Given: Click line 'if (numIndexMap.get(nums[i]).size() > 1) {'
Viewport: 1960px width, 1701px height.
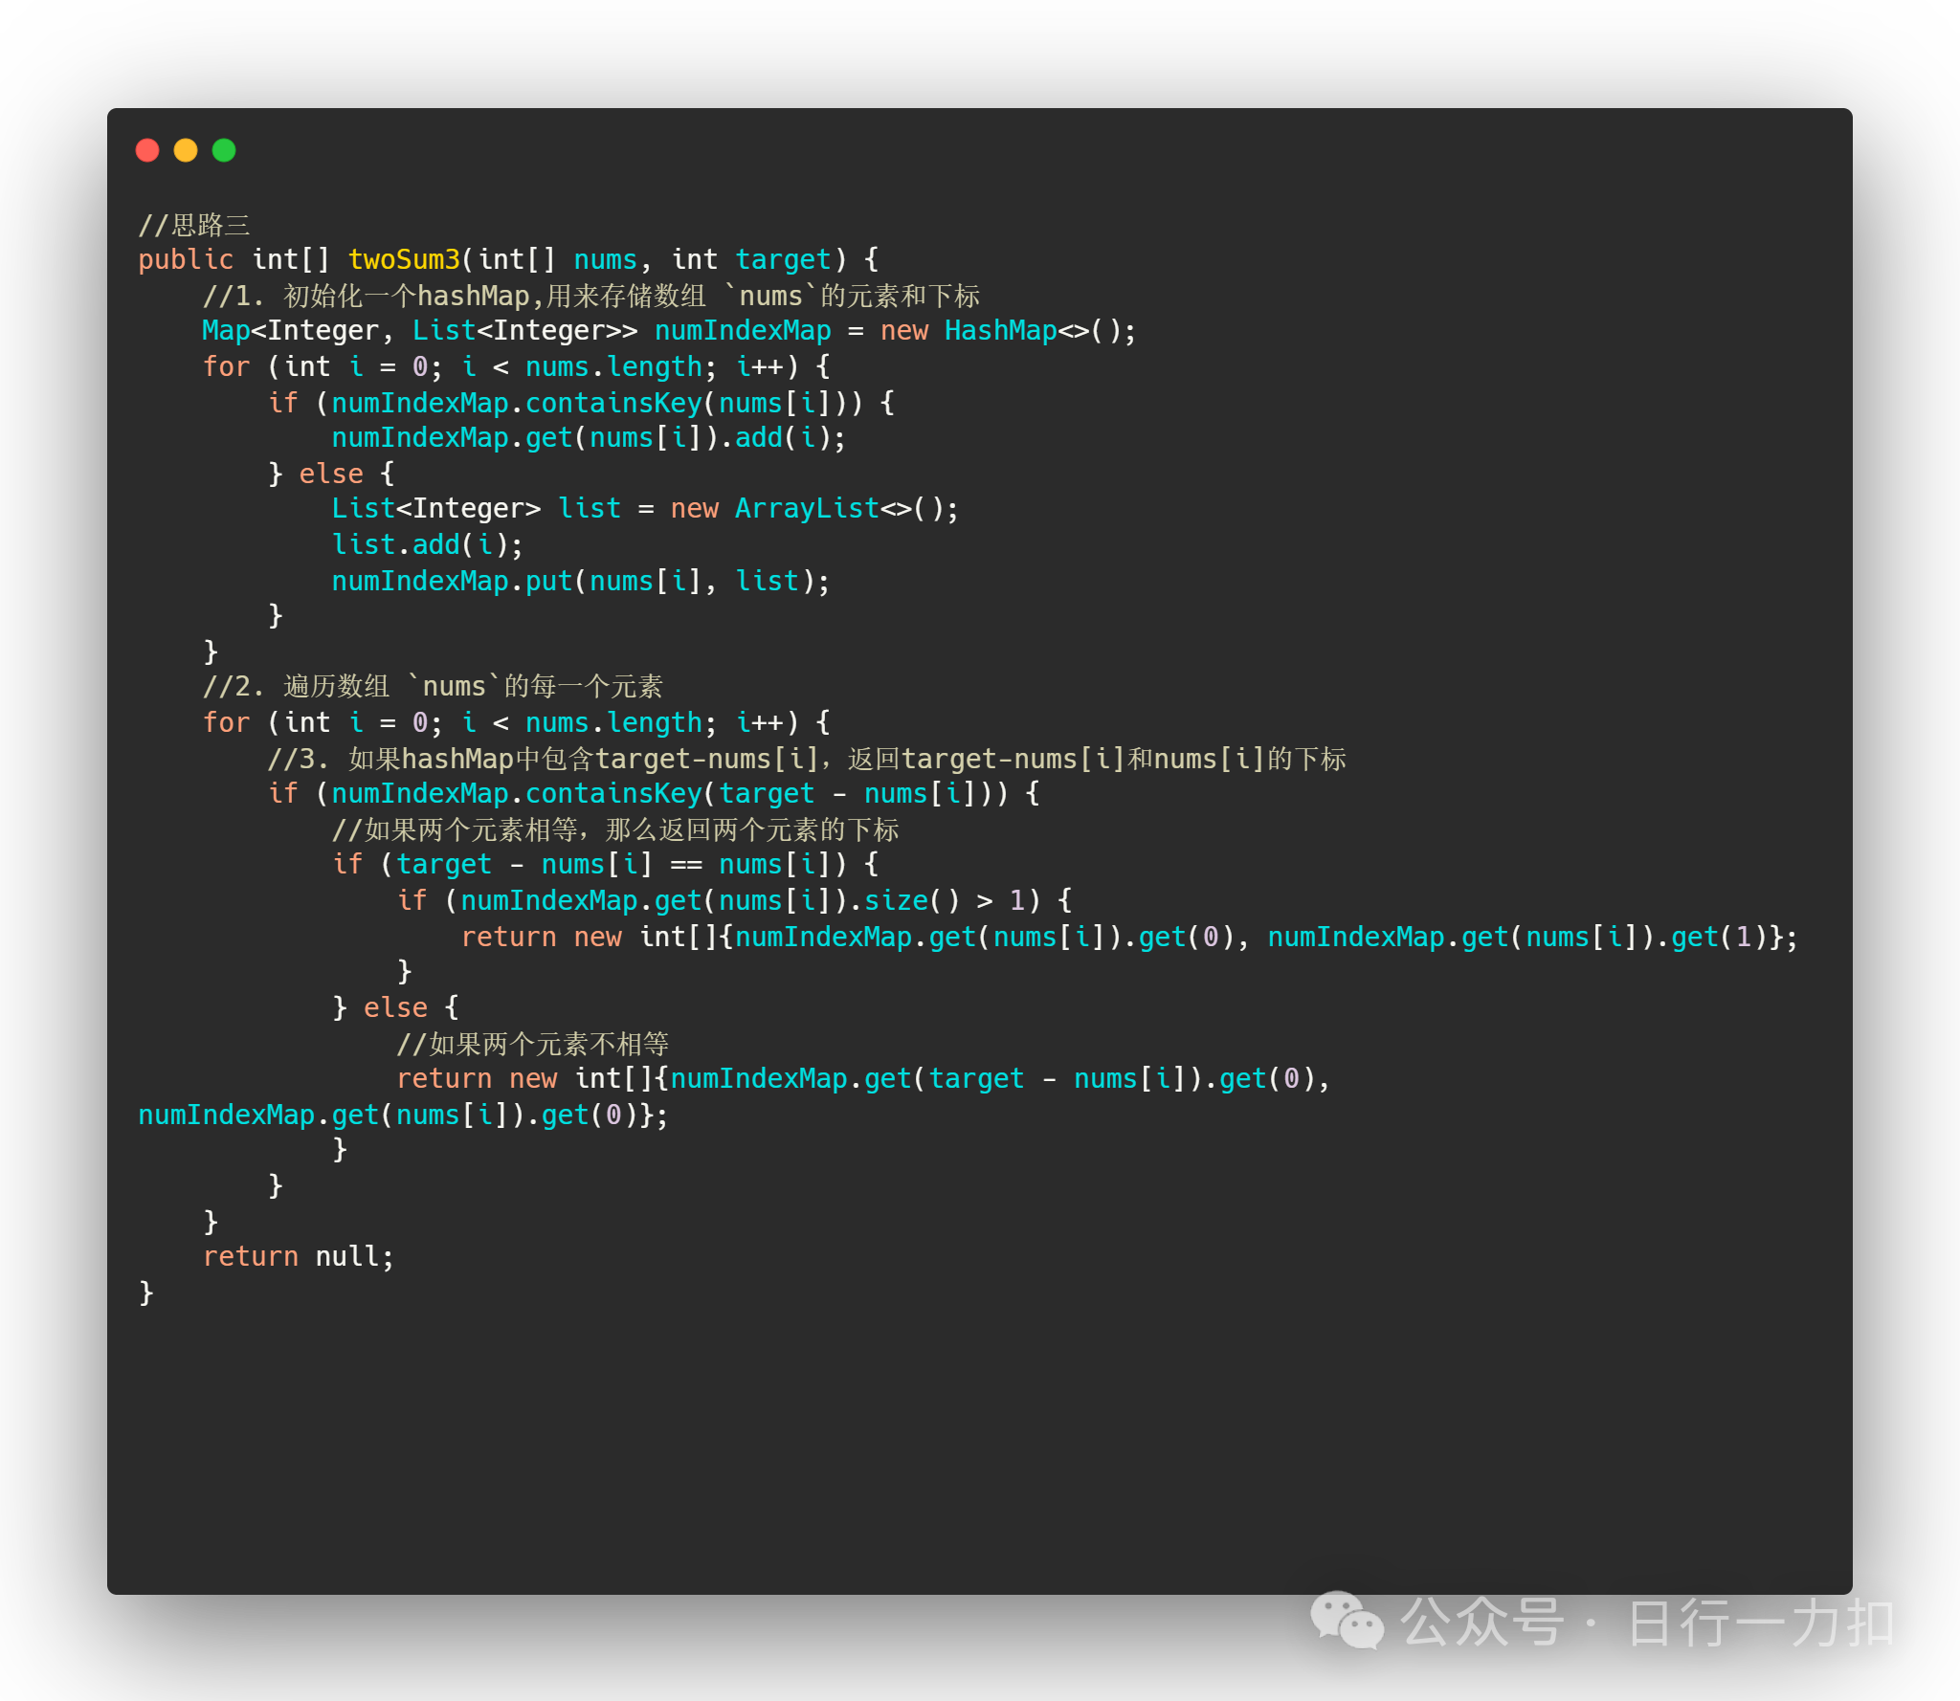Looking at the screenshot, I should click(734, 900).
